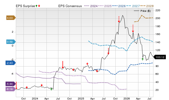Click the EPS Consensus label
169x100 pixels.
click(70, 6)
